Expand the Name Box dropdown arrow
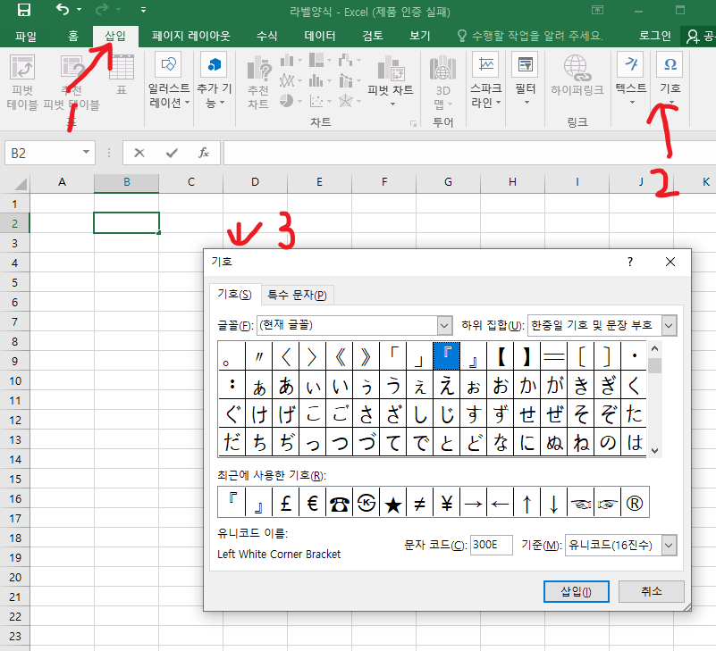 pos(86,153)
